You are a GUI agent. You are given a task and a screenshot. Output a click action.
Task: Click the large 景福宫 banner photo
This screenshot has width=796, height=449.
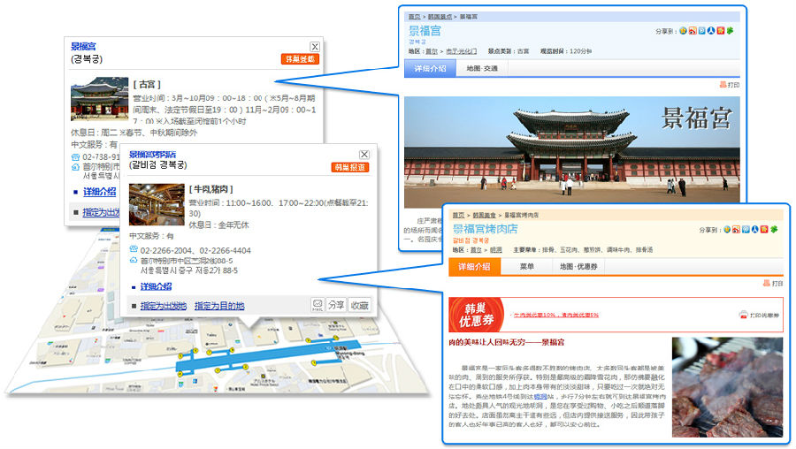571,152
